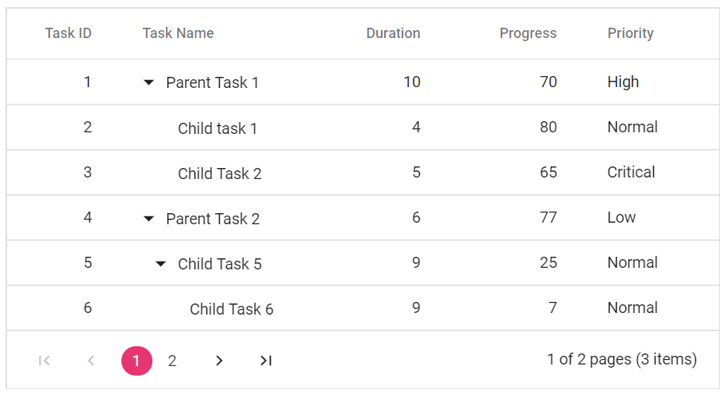Collapse Child Task 5 row
This screenshot has width=727, height=397.
pyautogui.click(x=160, y=264)
